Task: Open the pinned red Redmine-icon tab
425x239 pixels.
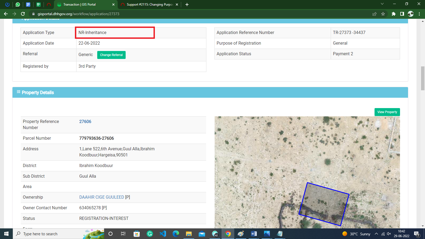Action: (x=49, y=5)
